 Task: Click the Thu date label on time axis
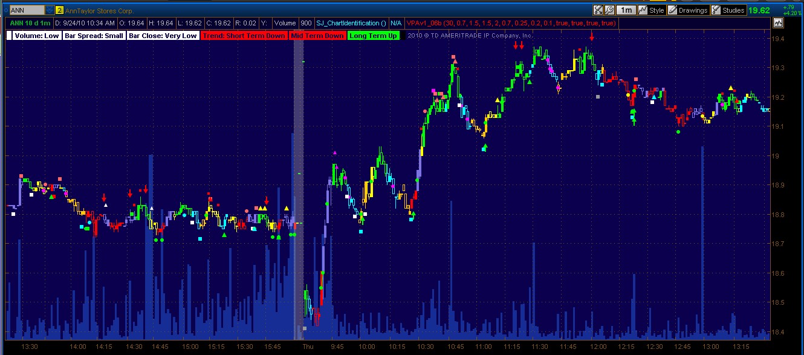[308, 347]
